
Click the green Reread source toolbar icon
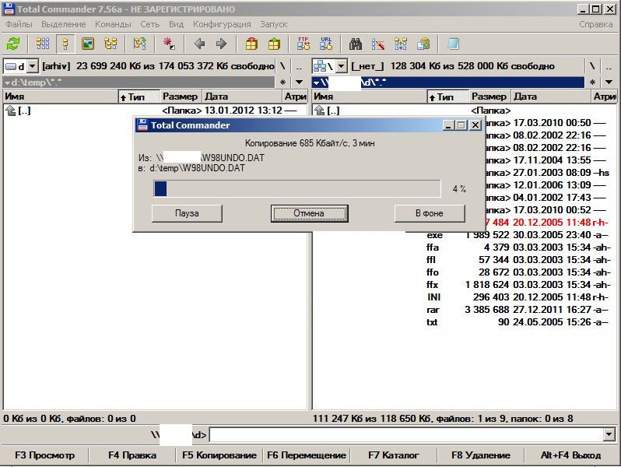click(x=13, y=44)
